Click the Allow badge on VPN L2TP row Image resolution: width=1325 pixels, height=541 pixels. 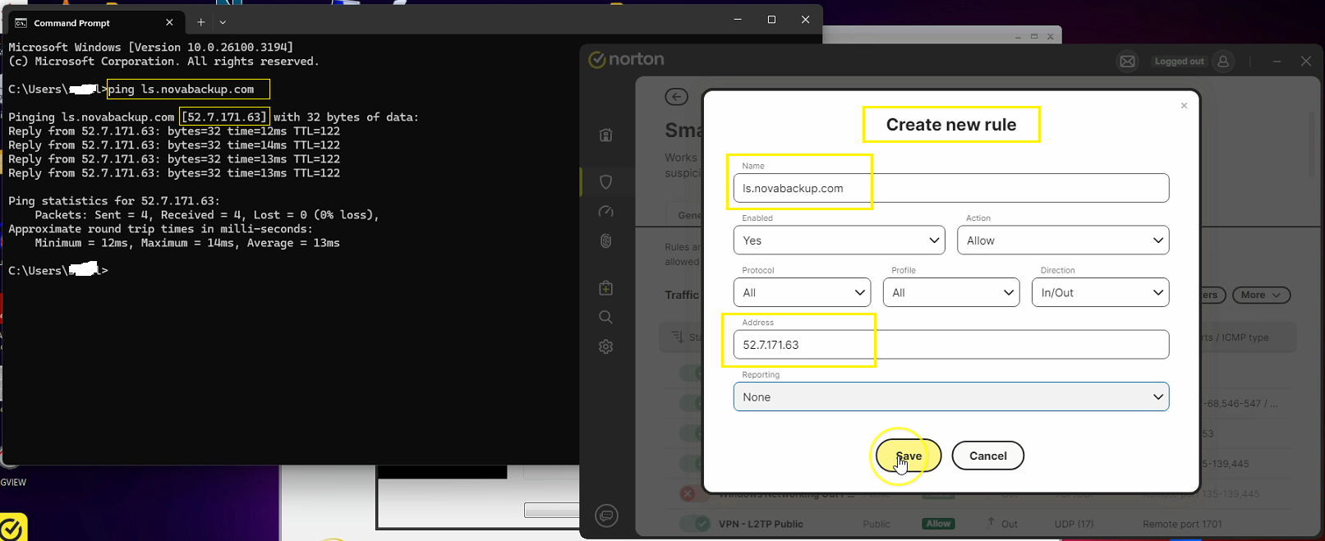click(938, 524)
